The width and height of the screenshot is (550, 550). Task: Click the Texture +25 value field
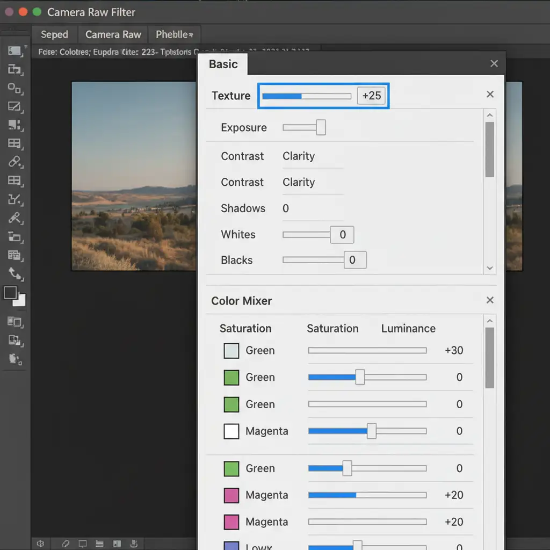[x=372, y=96]
